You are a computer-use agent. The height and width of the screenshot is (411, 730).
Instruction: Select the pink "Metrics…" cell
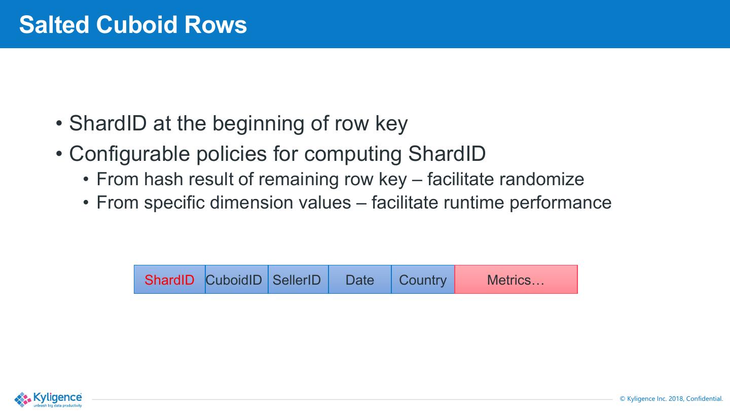tap(516, 280)
